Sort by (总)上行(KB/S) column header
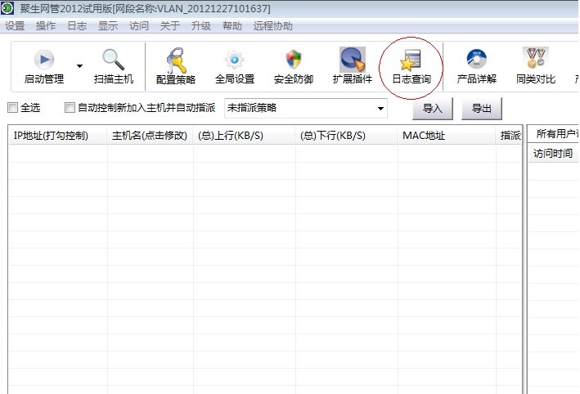This screenshot has width=580, height=394. coord(244,136)
